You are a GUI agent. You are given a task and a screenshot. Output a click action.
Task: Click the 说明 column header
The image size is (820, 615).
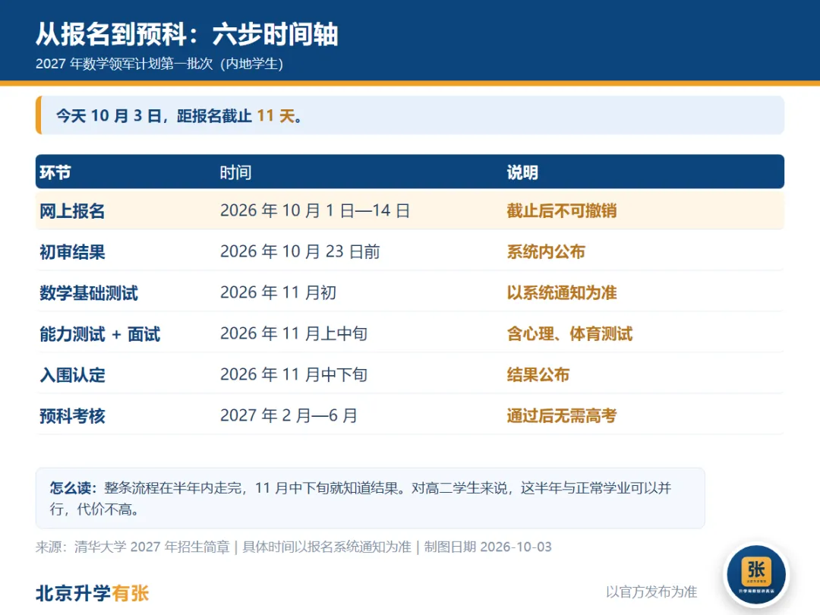(x=522, y=172)
